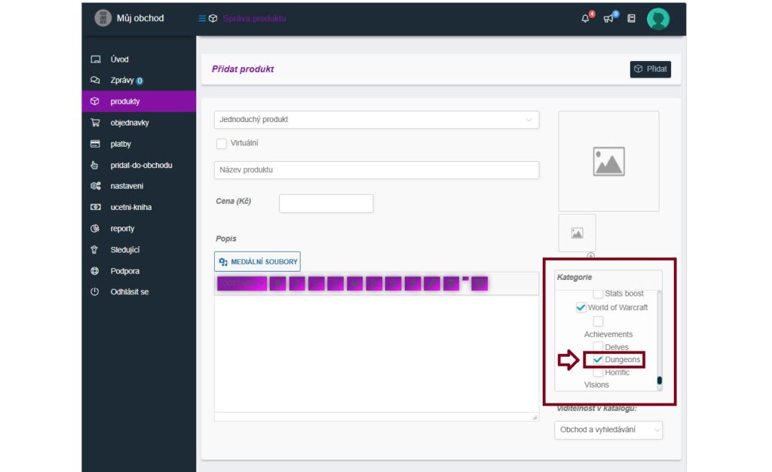Click the small gallery image placeholder
The width and height of the screenshot is (772, 472).
click(x=577, y=233)
